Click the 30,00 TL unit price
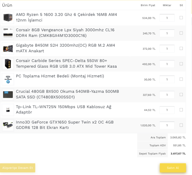The width and height of the screenshot is (192, 175). point(150,79)
